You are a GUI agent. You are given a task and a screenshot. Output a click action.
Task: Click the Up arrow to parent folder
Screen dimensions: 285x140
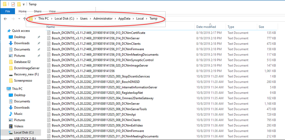coord(25,19)
